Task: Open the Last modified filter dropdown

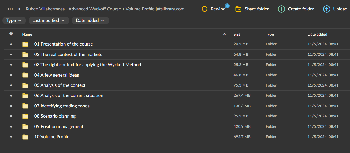Action: click(x=49, y=20)
